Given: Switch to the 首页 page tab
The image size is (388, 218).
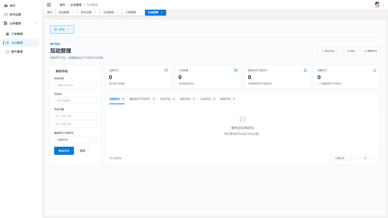Looking at the screenshot, I should pyautogui.click(x=50, y=13).
